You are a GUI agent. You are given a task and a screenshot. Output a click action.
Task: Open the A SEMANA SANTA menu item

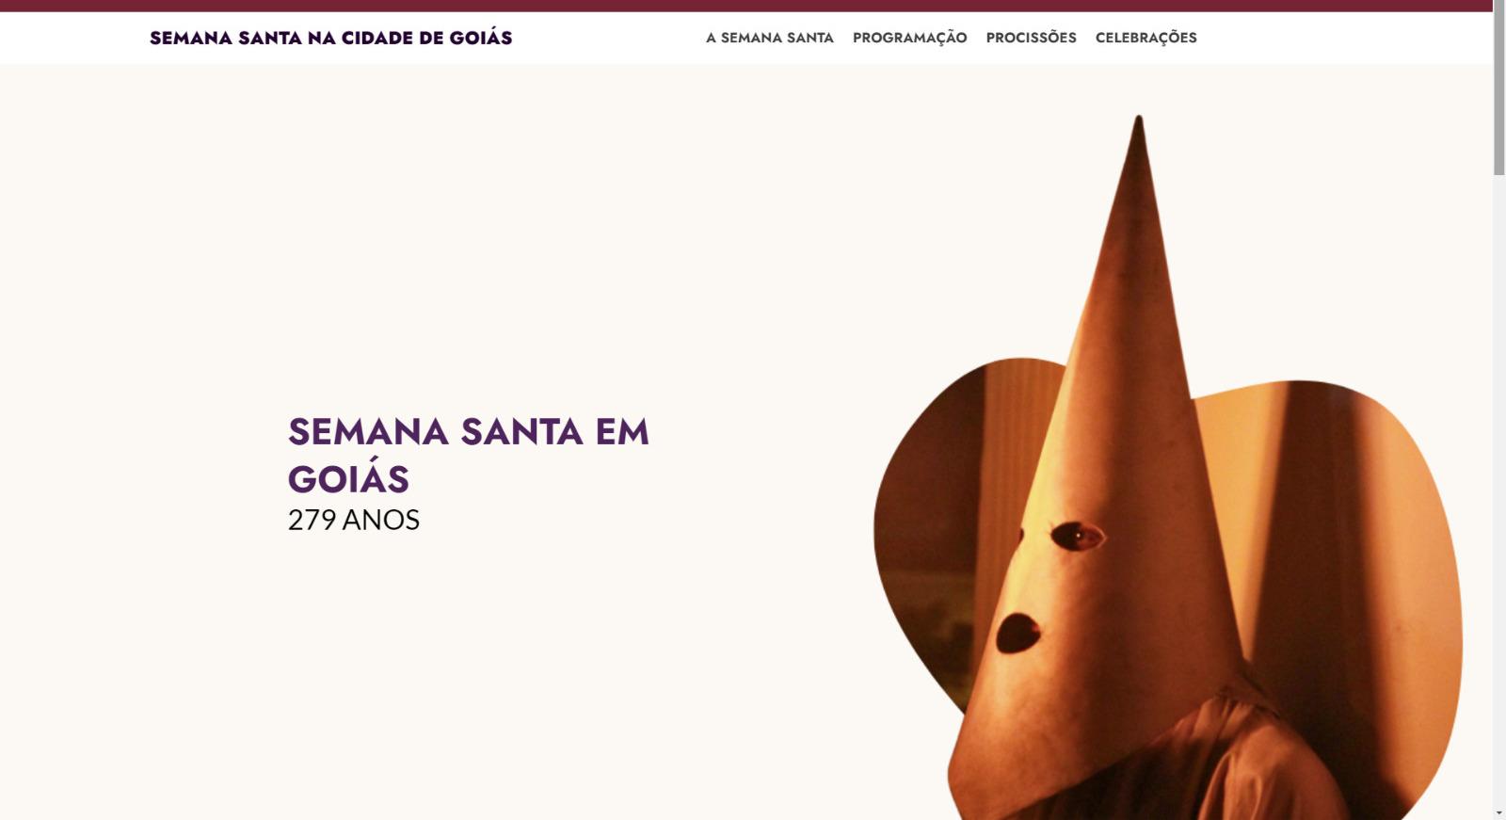pyautogui.click(x=769, y=38)
